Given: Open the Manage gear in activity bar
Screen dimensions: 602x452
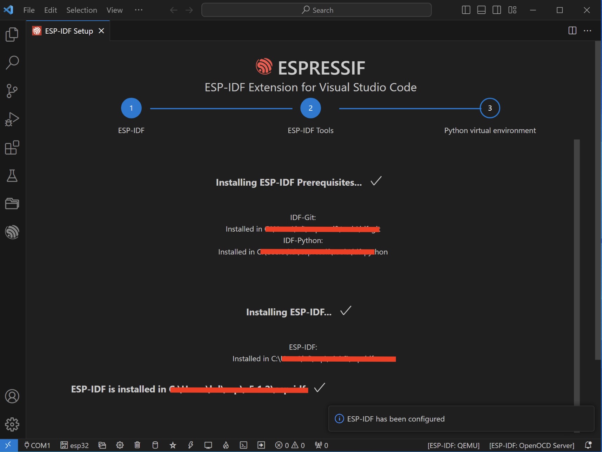Looking at the screenshot, I should pos(12,424).
